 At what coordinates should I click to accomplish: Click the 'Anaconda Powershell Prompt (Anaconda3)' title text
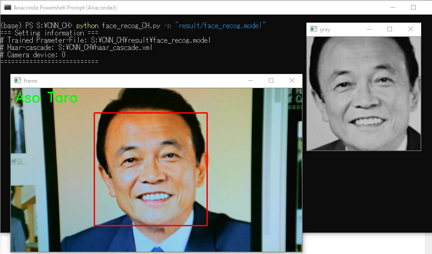coord(65,8)
